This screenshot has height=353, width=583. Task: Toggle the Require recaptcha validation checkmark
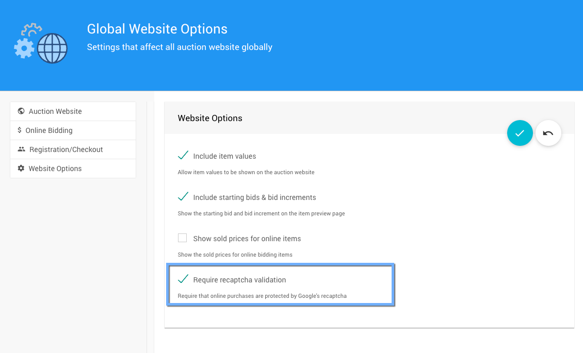tap(183, 279)
